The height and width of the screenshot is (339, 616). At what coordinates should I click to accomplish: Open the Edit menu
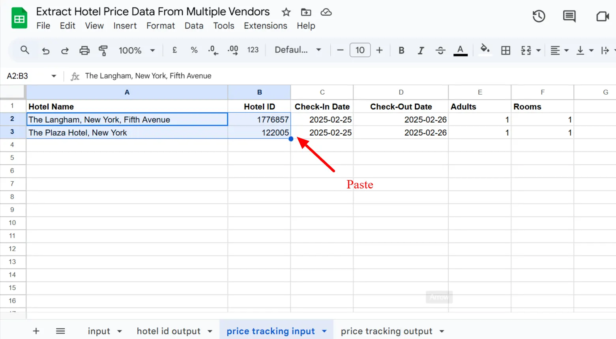tap(67, 26)
